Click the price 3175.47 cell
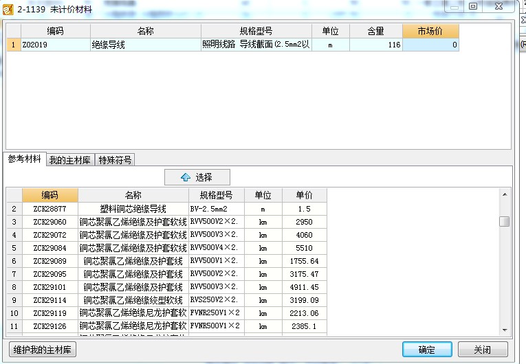This screenshot has width=526, height=364. coord(305,274)
